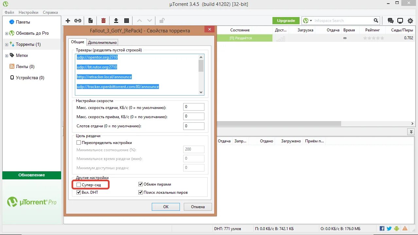418x235 pixels.
Task: Click the DHT: 771 узлов status entry
Action: point(227,228)
